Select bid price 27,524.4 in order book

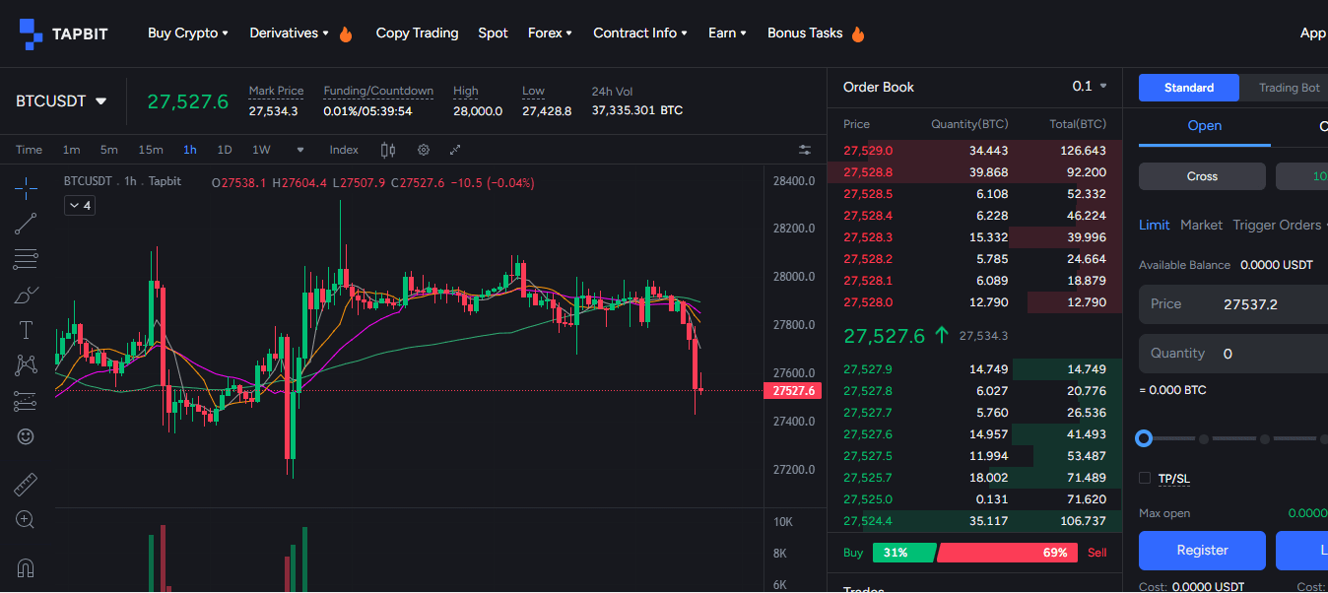(868, 521)
